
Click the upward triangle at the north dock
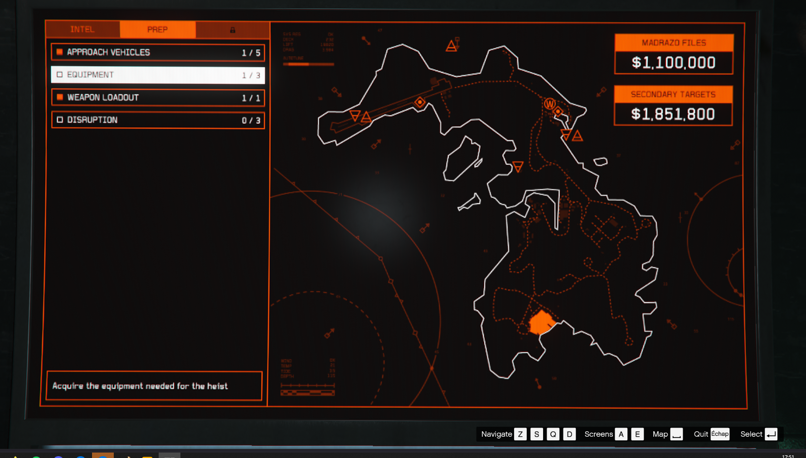(x=577, y=135)
